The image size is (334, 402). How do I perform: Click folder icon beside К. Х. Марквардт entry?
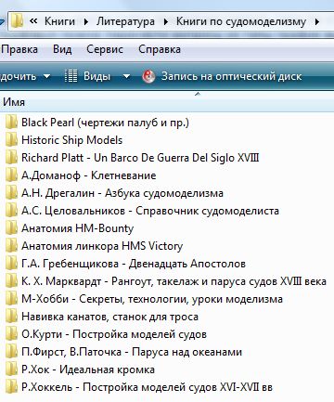click(11, 281)
